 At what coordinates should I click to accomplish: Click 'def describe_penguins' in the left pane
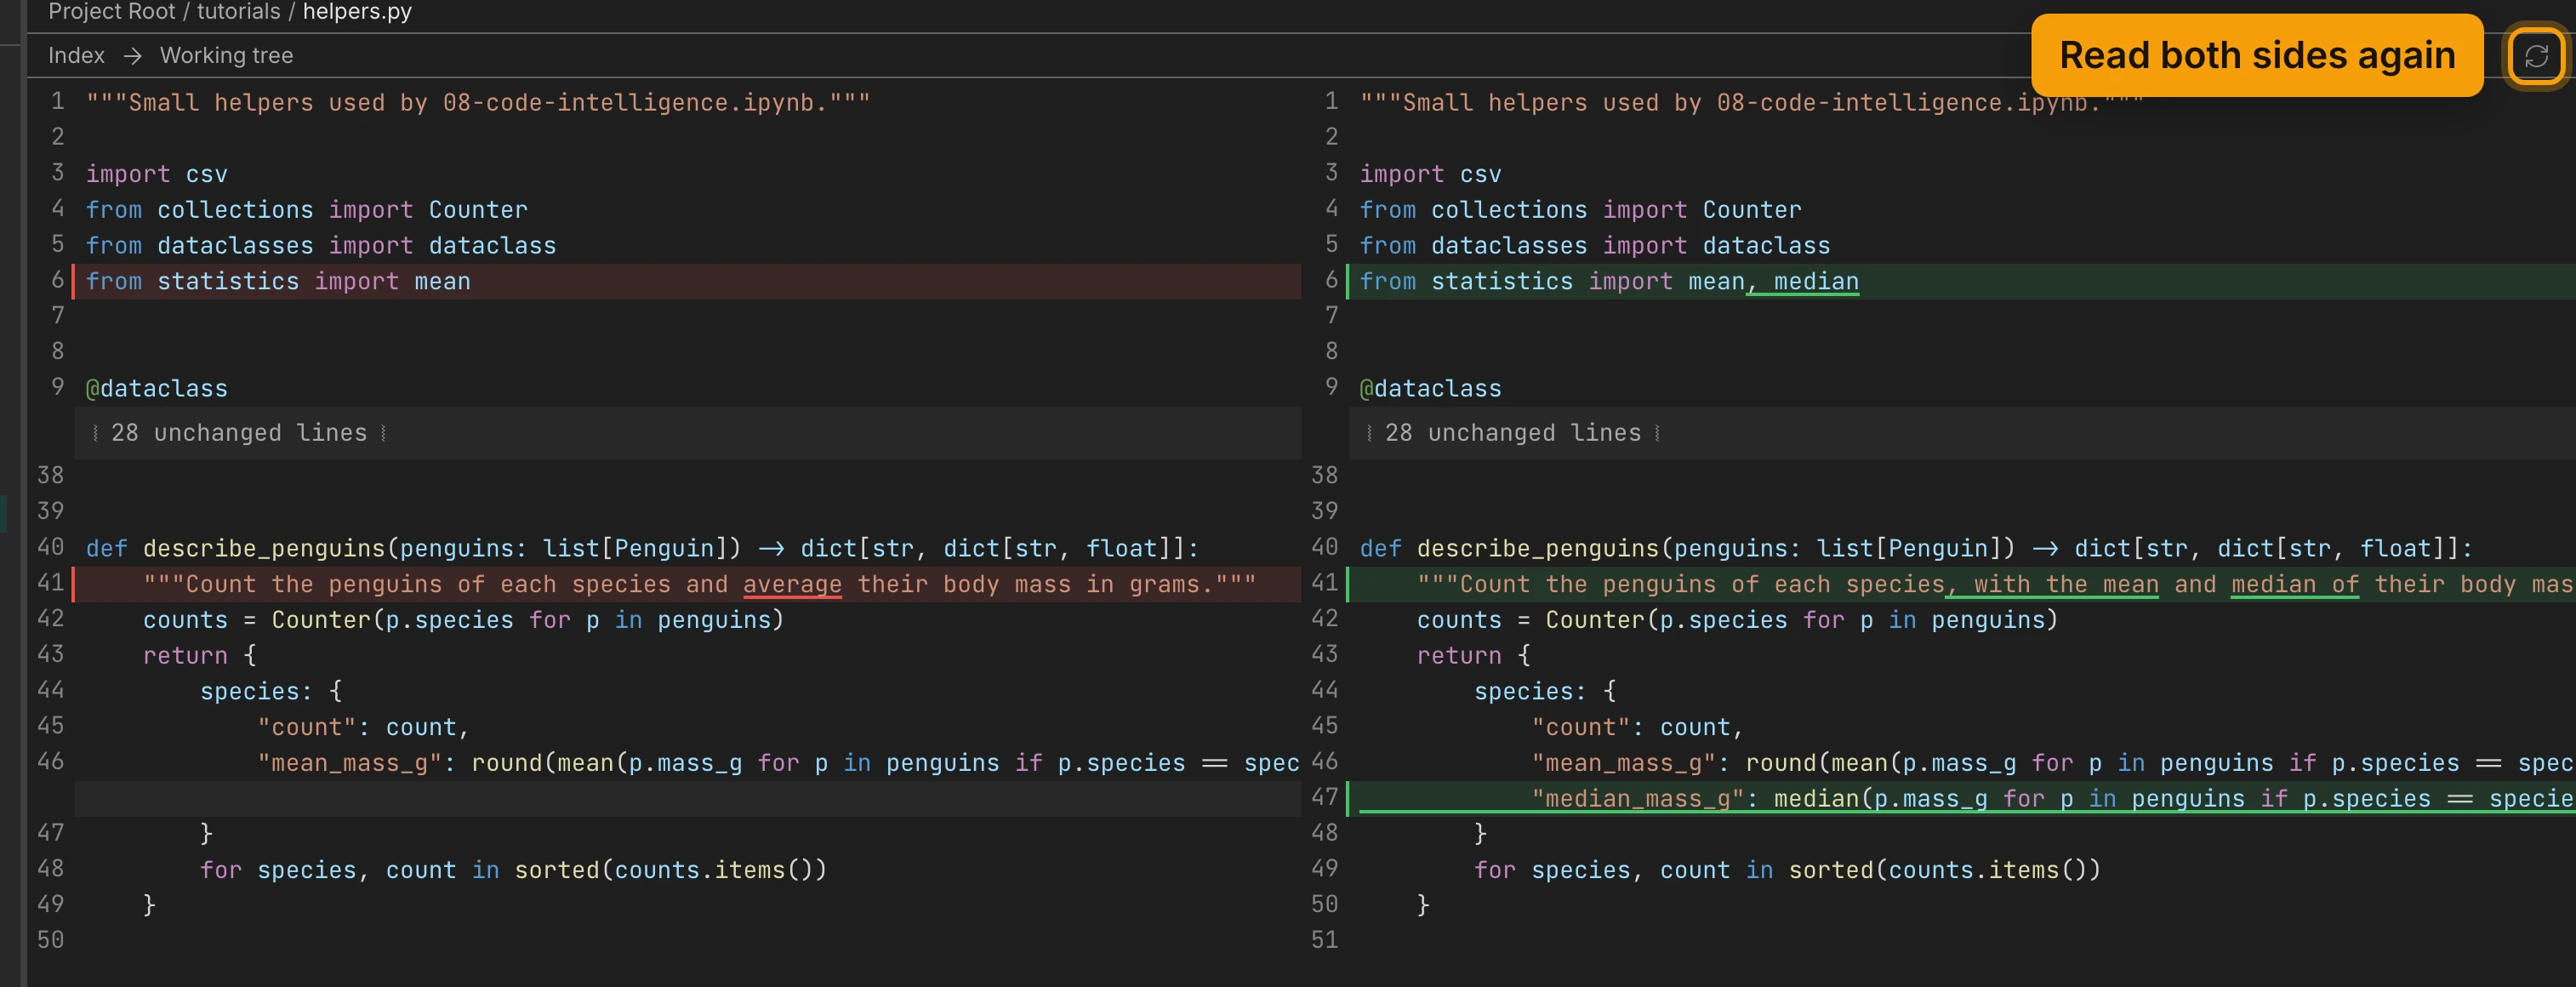click(x=235, y=549)
